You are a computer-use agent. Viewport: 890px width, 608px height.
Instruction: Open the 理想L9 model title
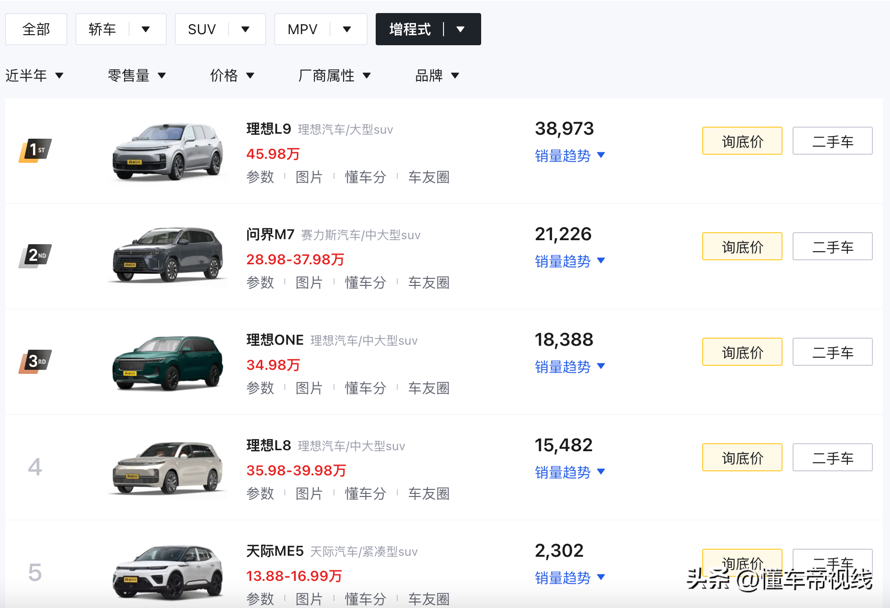point(269,129)
